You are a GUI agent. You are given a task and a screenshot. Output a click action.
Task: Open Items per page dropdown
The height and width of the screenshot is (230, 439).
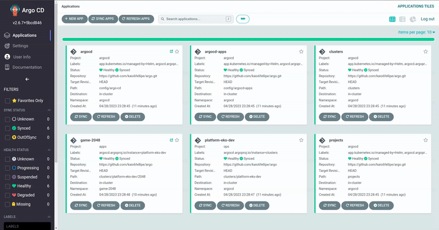click(417, 32)
